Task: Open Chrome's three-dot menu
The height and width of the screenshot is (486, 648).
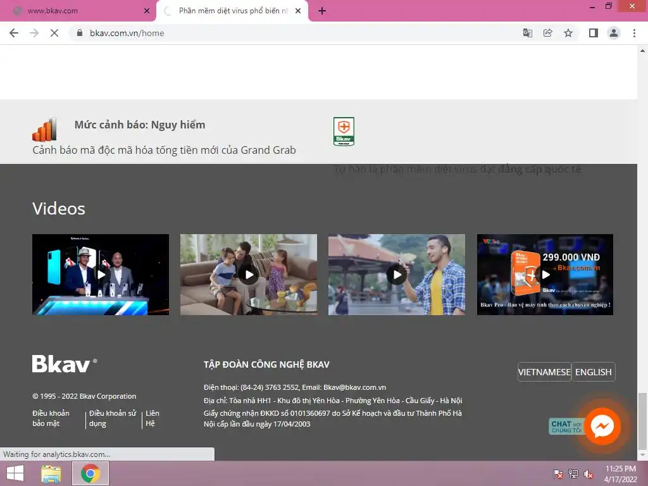Action: (634, 33)
